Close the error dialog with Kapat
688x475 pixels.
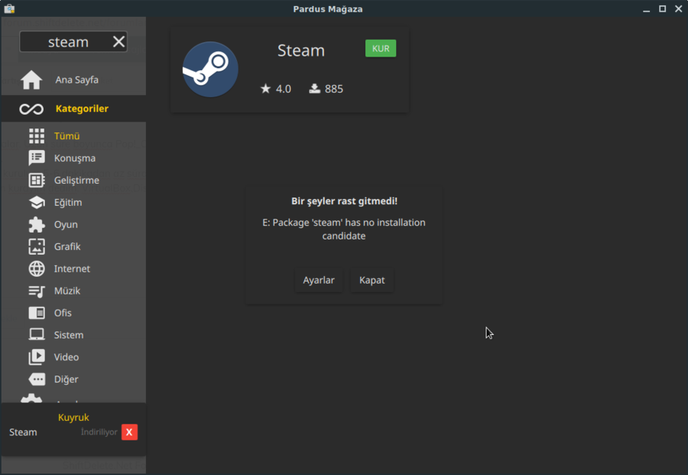pyautogui.click(x=372, y=280)
